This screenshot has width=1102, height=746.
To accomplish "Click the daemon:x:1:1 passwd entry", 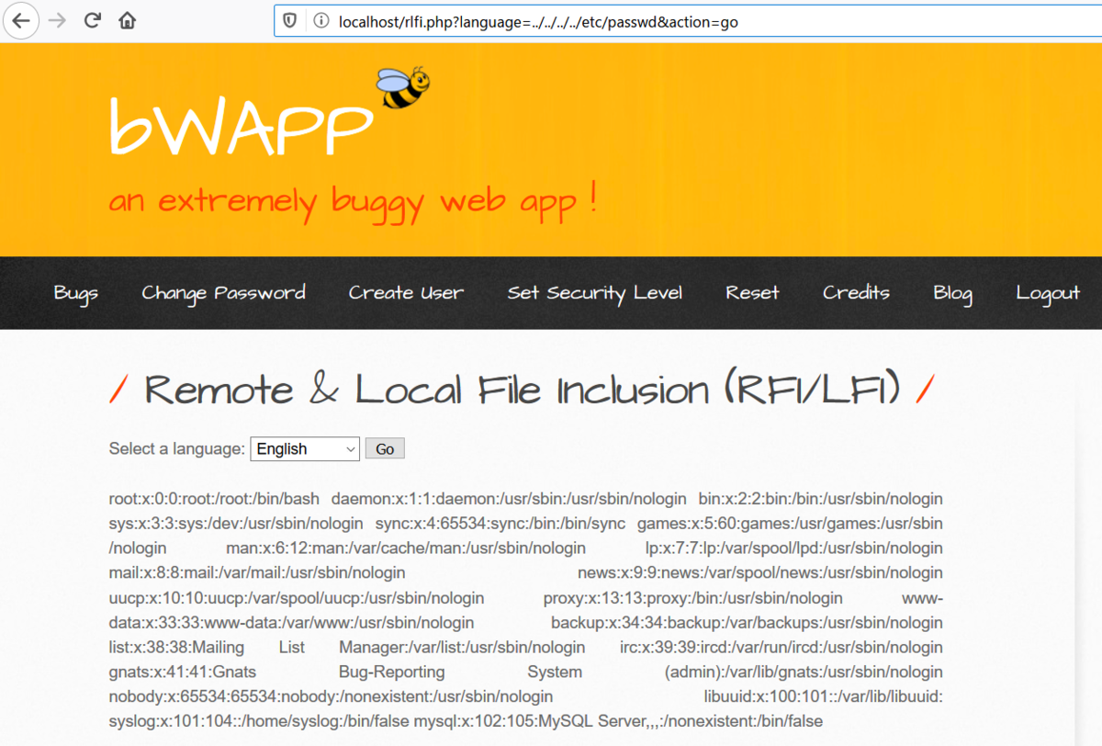I will tap(509, 499).
